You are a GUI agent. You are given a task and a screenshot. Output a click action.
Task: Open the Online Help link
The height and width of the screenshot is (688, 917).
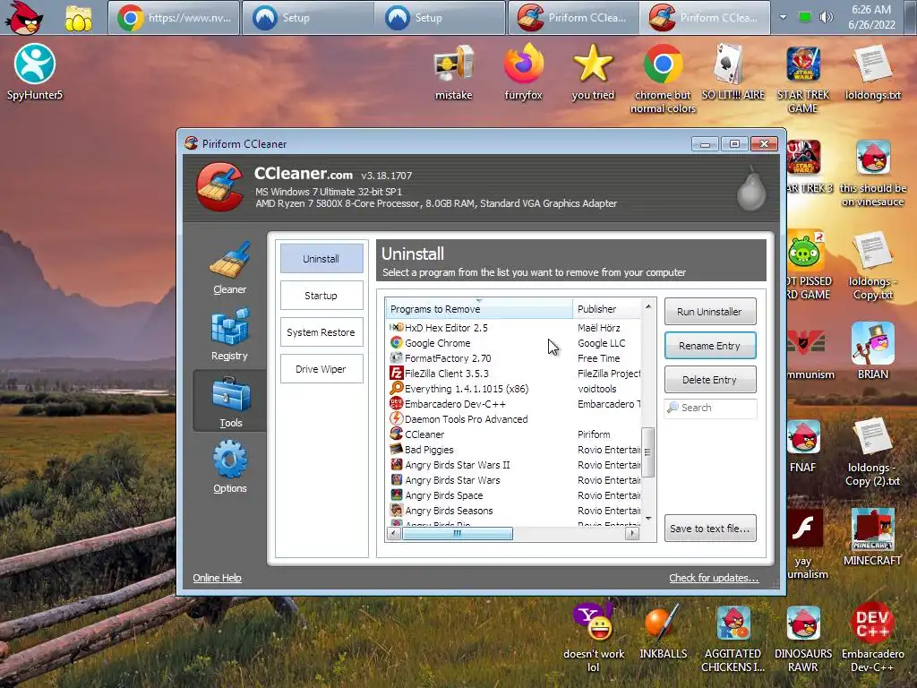217,578
